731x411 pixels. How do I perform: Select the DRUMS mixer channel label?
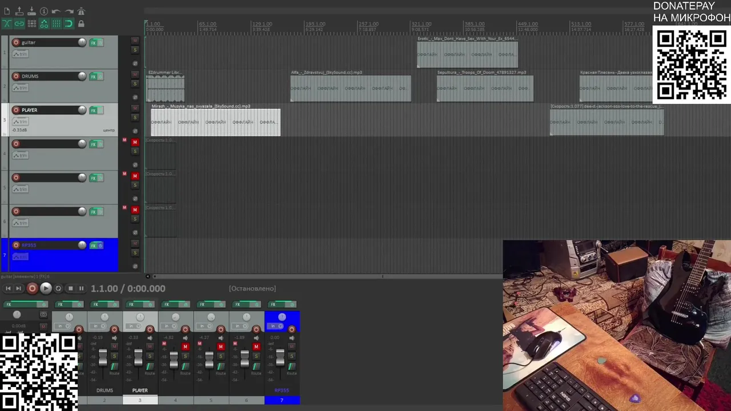click(105, 390)
